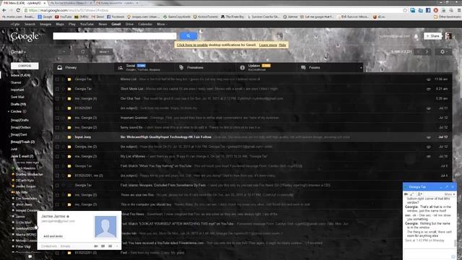Switch to the Updates tab
Screen dimensions: 462x260
coord(266,67)
